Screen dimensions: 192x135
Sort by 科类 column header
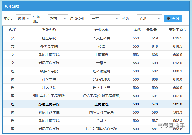[x=13, y=30]
